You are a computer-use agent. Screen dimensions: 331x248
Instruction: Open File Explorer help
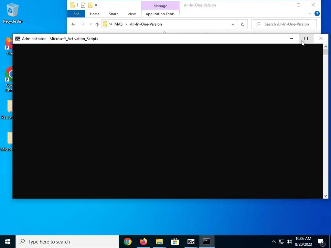(317, 14)
